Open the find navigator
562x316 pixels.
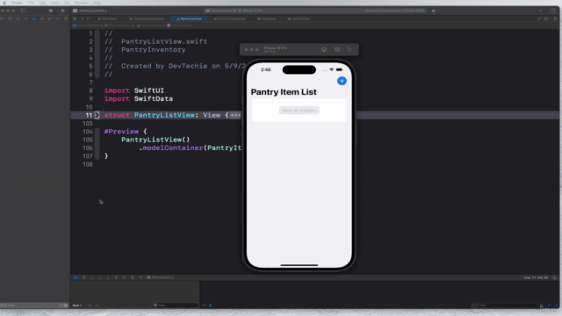(x=25, y=18)
